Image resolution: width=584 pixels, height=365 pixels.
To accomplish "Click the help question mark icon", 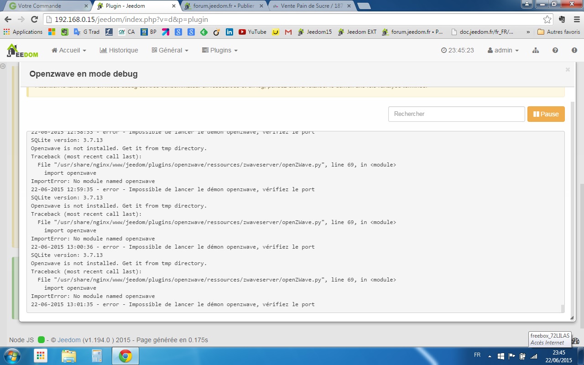I will [x=555, y=50].
